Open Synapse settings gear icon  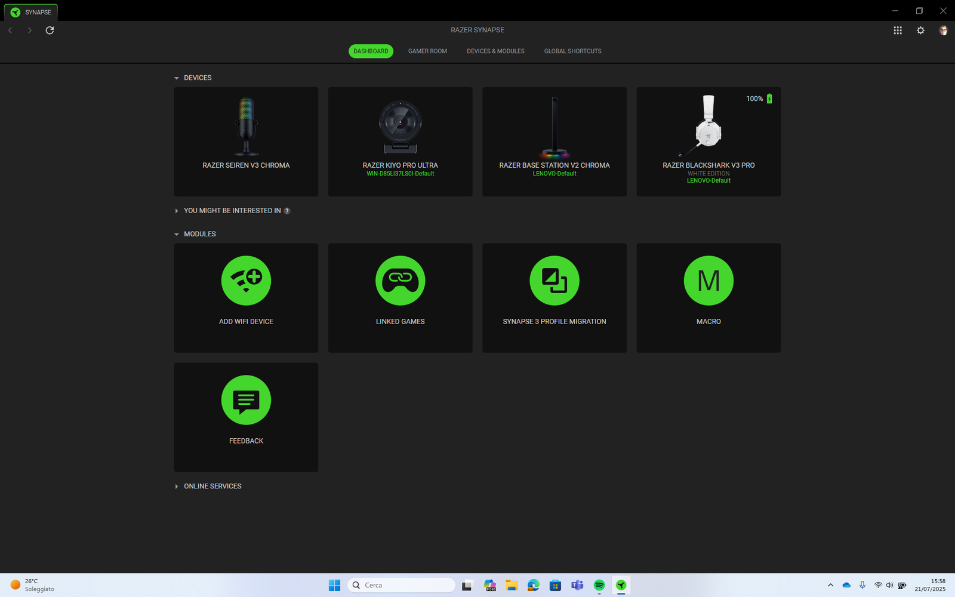click(x=920, y=30)
